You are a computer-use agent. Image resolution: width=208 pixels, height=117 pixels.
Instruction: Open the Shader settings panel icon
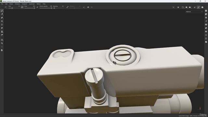coord(206,28)
